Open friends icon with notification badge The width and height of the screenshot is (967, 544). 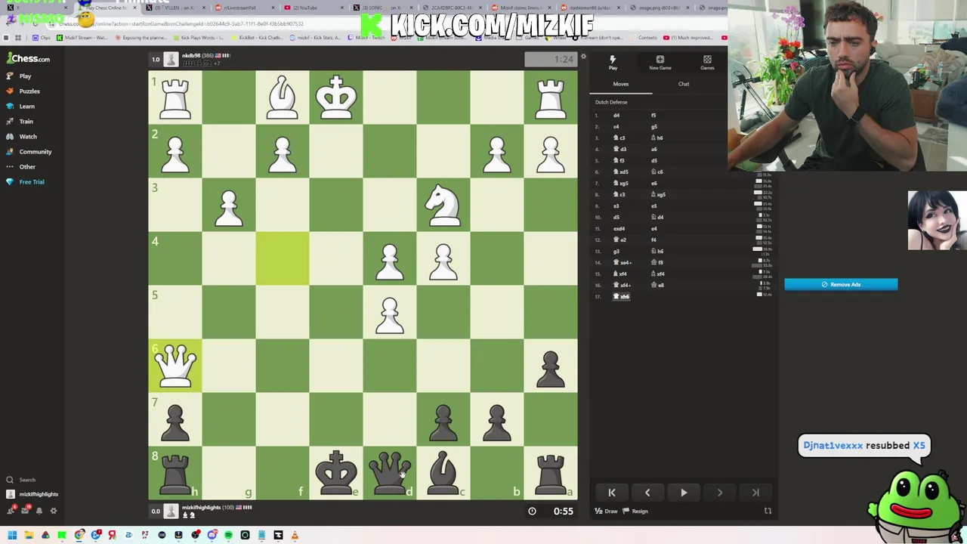(11, 511)
